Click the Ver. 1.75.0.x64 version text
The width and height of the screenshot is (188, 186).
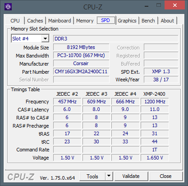coord(57,178)
